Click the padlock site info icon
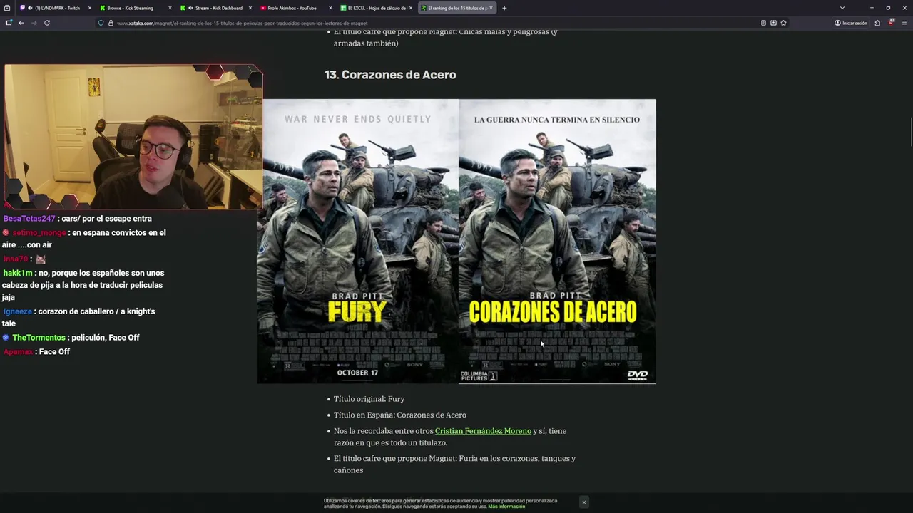The width and height of the screenshot is (913, 513). click(111, 23)
